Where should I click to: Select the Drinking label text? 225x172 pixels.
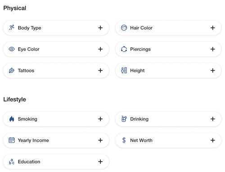[x=139, y=119]
